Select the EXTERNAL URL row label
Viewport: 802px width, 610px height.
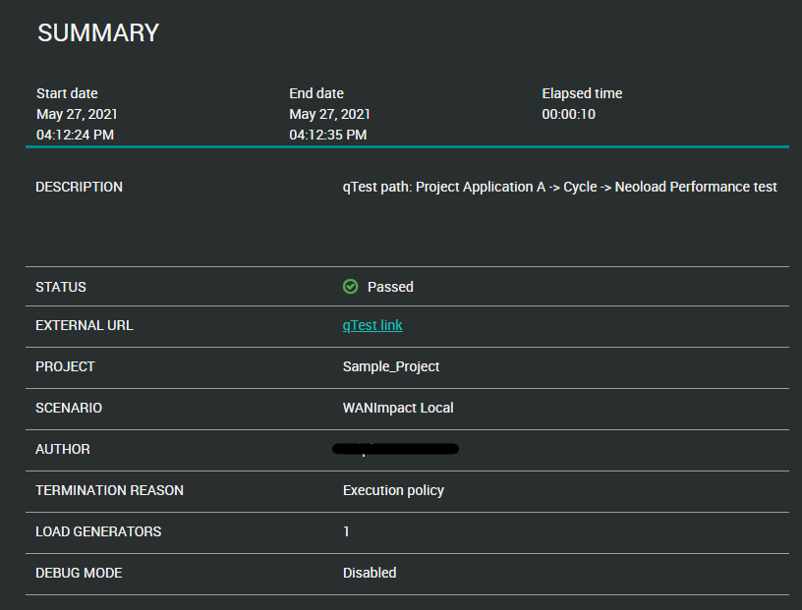(x=85, y=325)
